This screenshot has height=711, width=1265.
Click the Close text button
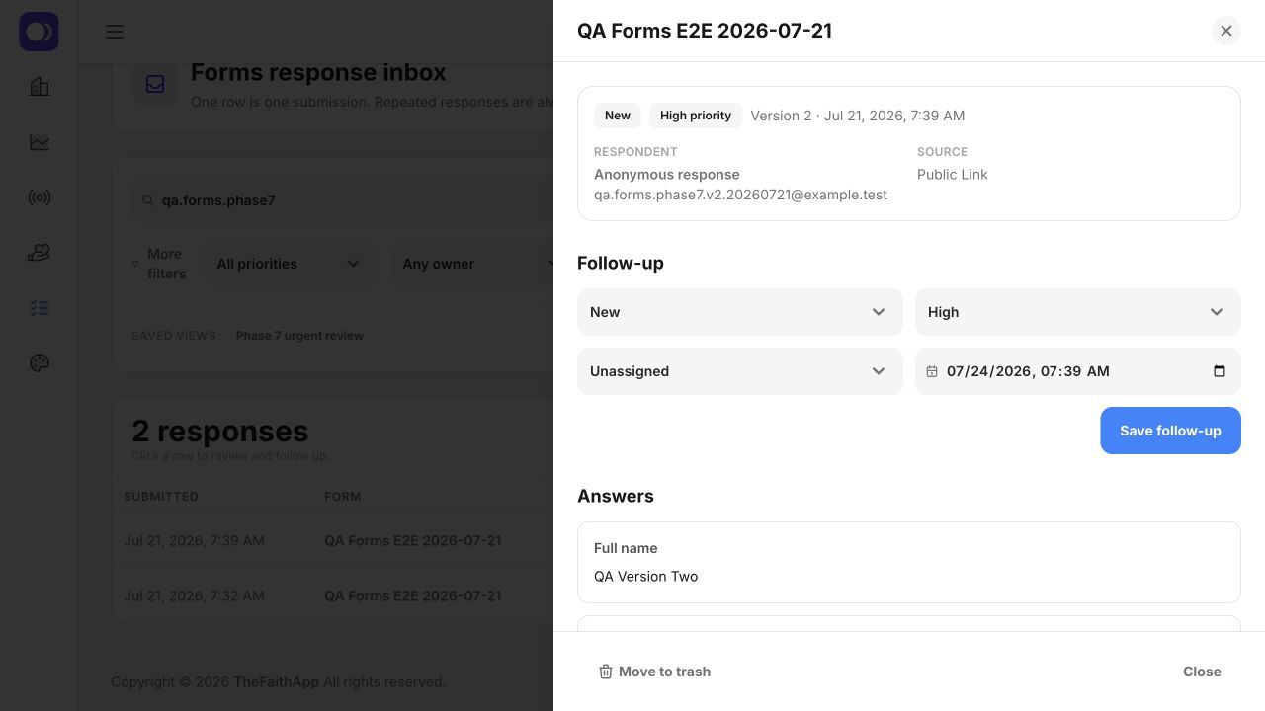point(1202,671)
